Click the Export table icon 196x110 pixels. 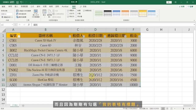click(x=44, y=12)
